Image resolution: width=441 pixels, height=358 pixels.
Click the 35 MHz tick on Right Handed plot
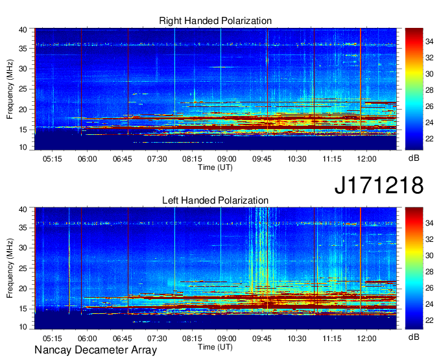(x=23, y=49)
